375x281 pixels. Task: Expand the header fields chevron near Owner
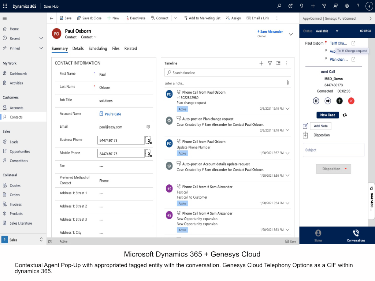(291, 34)
